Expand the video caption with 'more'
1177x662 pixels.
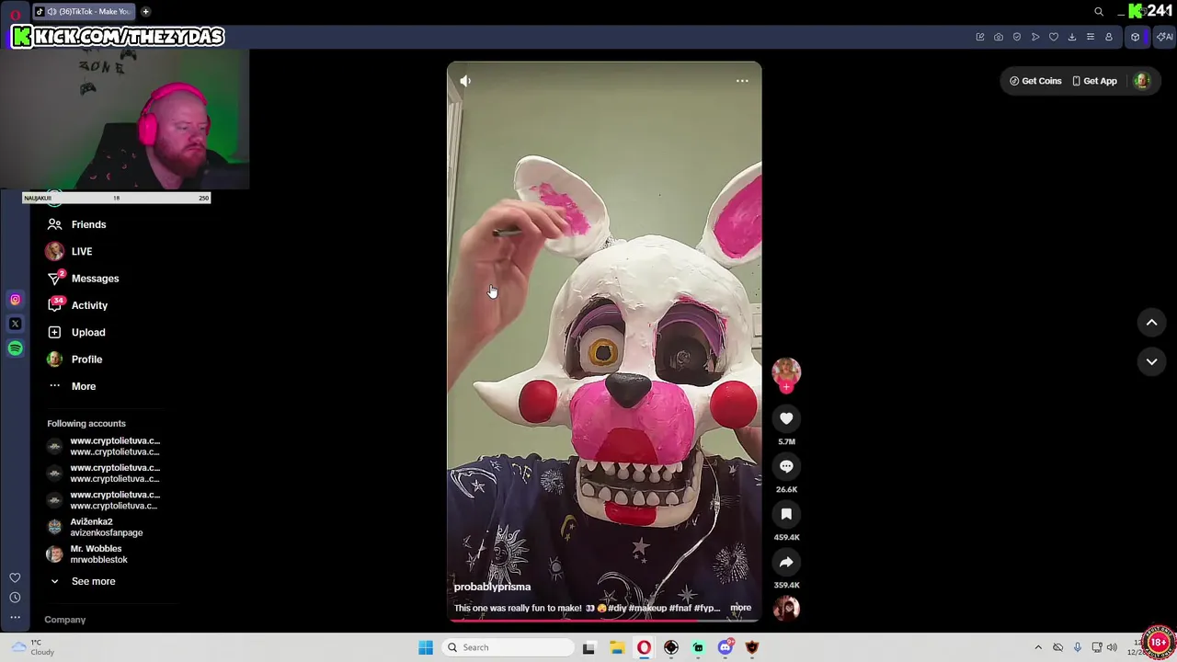pos(740,608)
